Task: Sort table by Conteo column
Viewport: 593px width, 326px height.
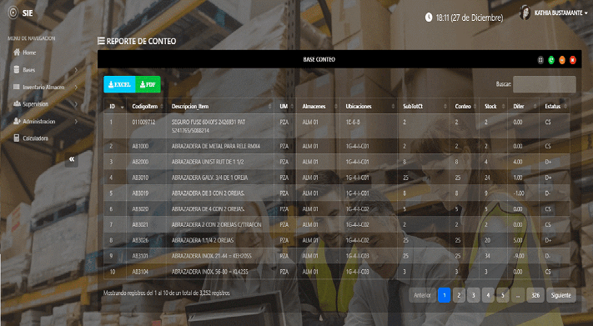Action: (465, 107)
